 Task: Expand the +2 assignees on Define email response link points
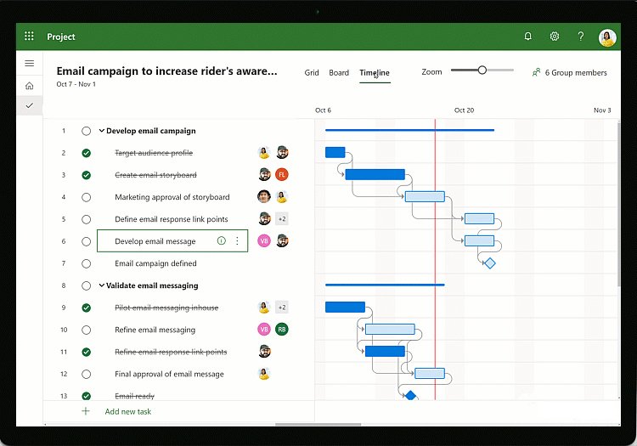pos(282,219)
